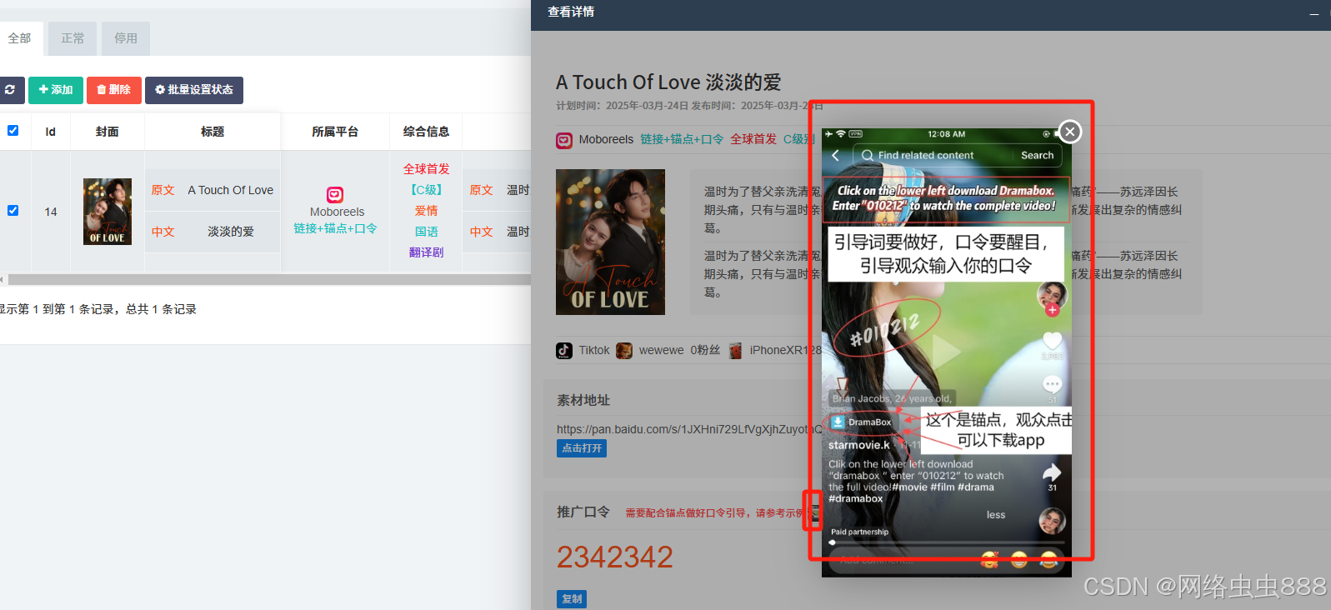Click the Moboreels icon in detail panel
Viewport: 1331px width, 610px height.
[x=564, y=140]
